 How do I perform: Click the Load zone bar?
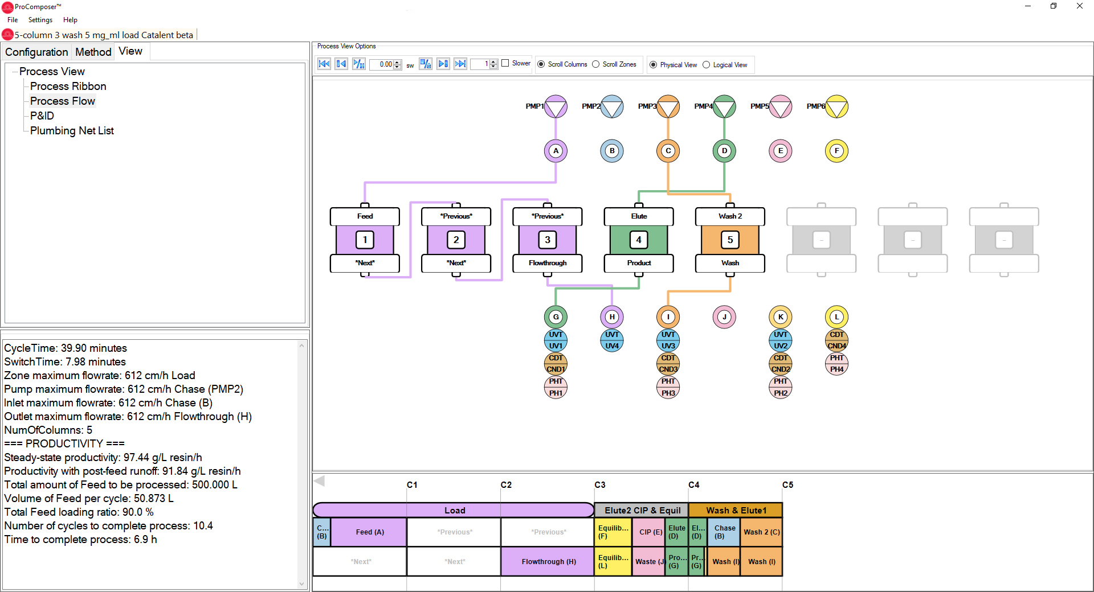[454, 510]
